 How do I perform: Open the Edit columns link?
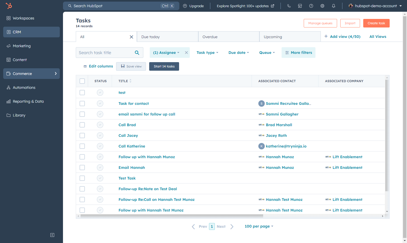[98, 66]
